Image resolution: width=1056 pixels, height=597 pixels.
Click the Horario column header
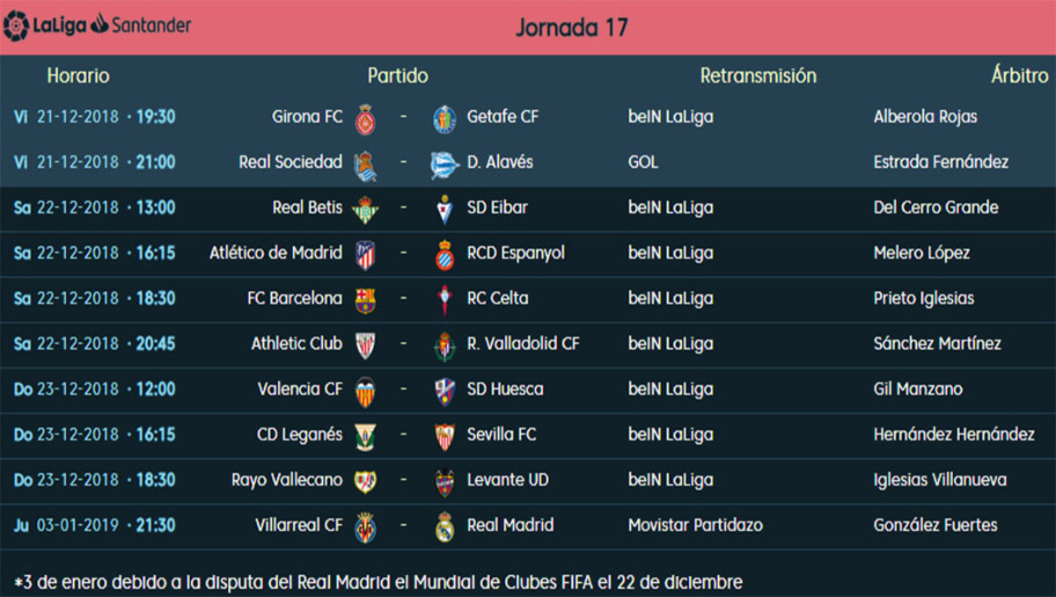click(78, 76)
